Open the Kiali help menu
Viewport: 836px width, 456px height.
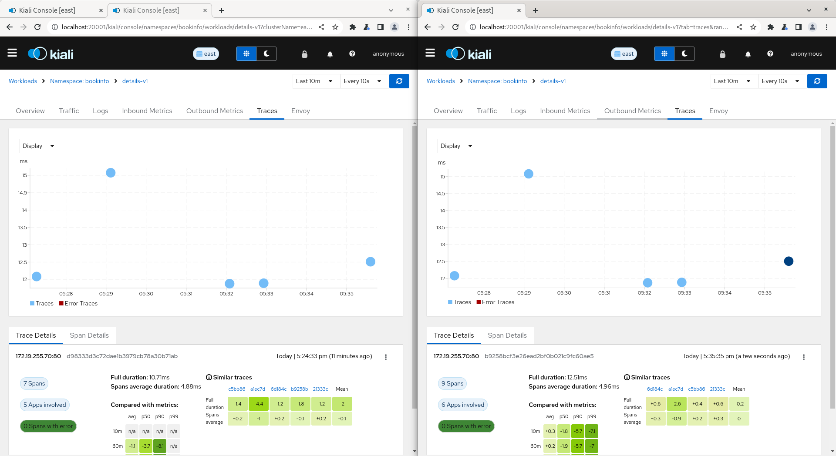(352, 54)
